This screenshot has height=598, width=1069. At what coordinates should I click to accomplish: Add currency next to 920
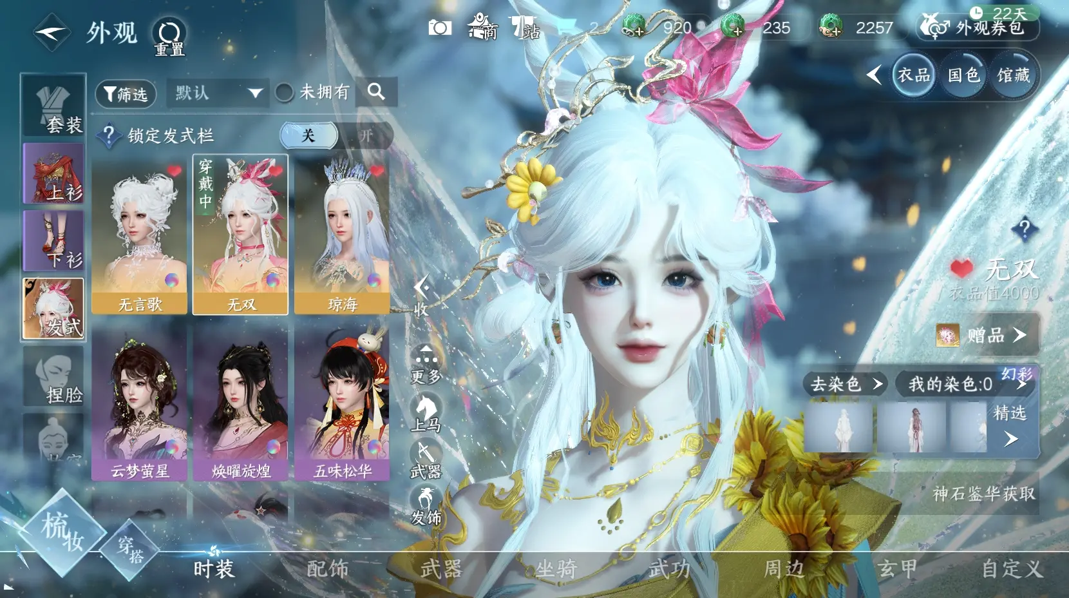click(x=634, y=27)
